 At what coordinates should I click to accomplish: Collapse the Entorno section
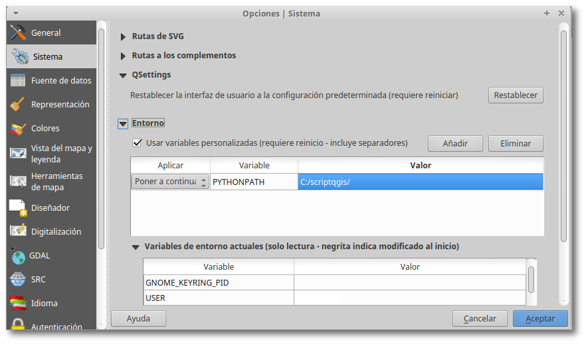point(123,123)
